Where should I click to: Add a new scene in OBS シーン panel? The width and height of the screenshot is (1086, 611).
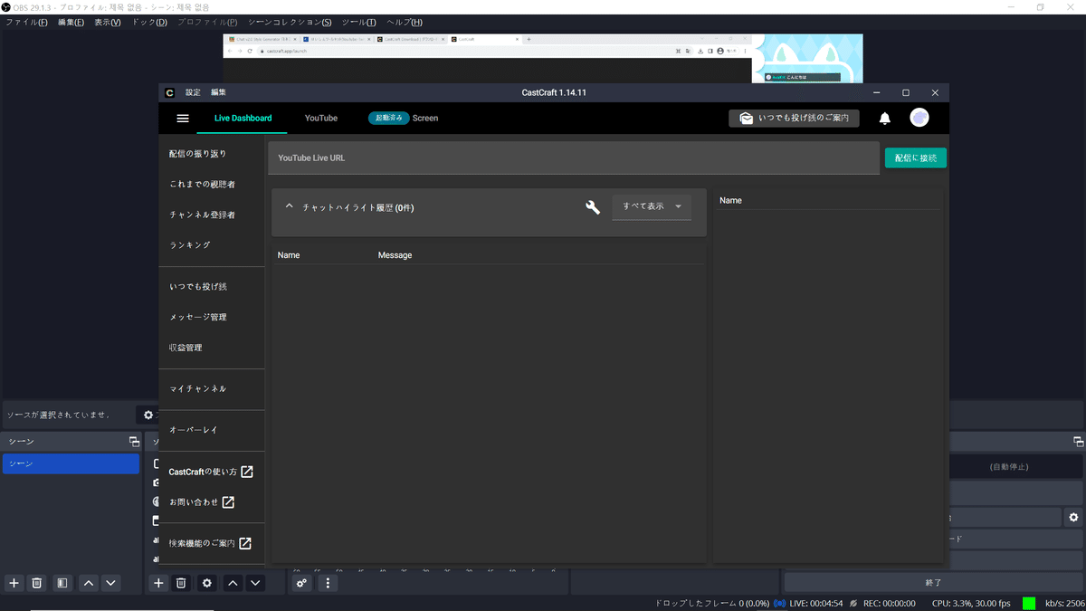click(x=14, y=583)
